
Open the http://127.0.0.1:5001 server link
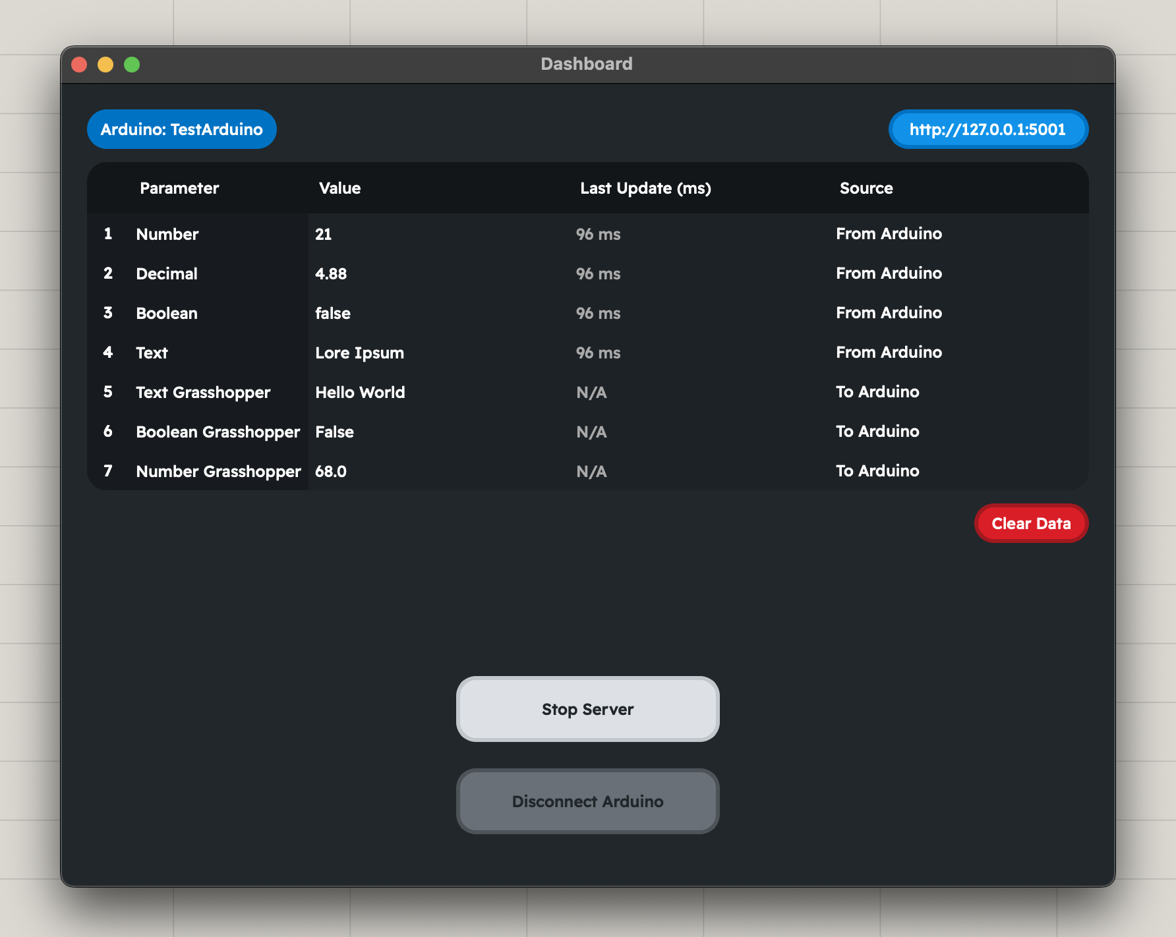point(987,129)
